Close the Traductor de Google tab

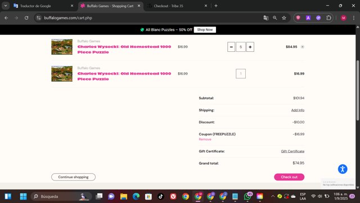pos(72,6)
